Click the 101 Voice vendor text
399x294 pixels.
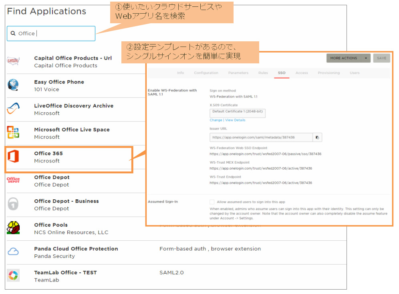point(46,89)
